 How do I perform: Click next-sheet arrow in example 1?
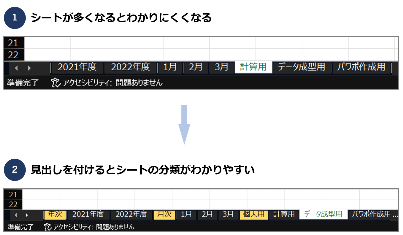click(29, 68)
